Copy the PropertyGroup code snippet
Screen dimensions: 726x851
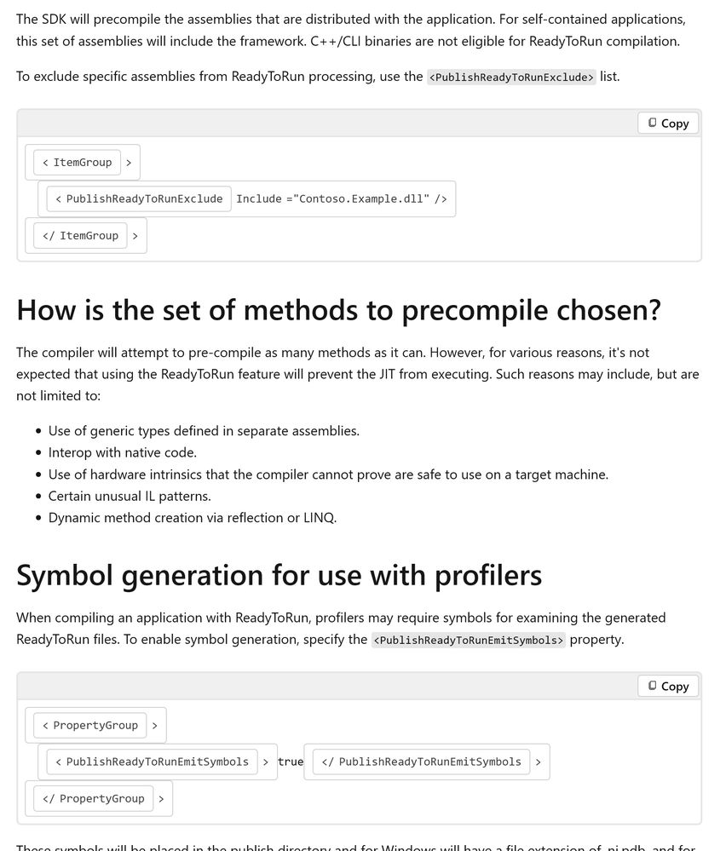pos(668,687)
